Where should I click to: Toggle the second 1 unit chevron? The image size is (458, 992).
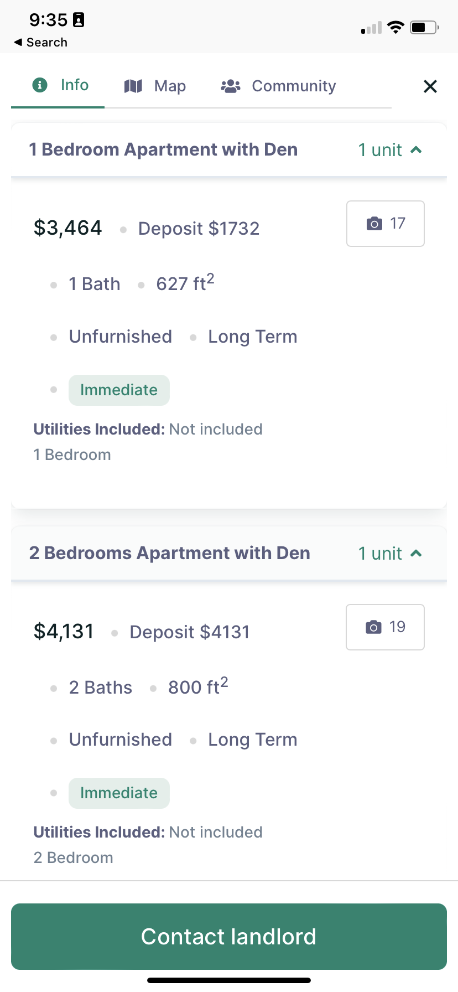(417, 554)
